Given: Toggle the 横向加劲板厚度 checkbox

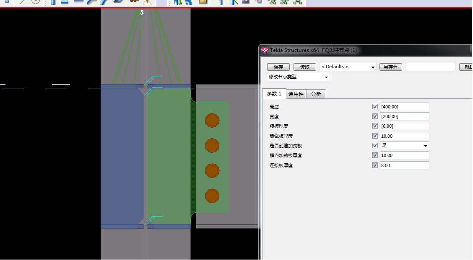Looking at the screenshot, I should (x=375, y=155).
